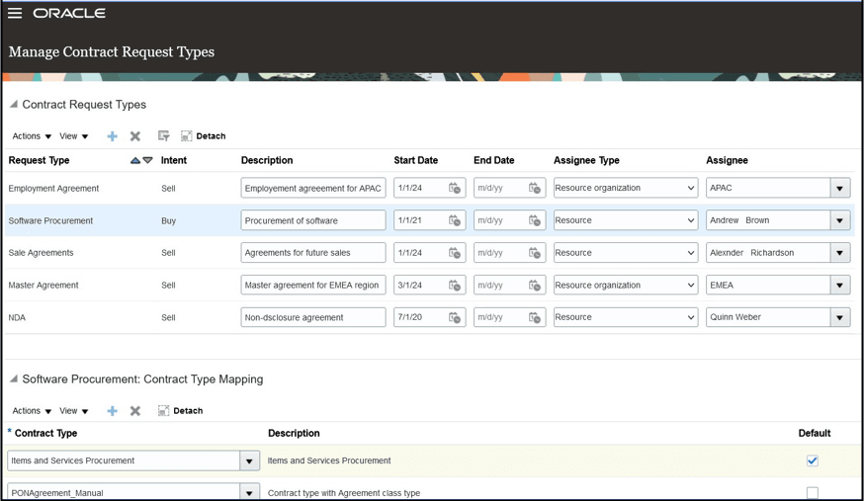
Task: Open Assignee Type dropdown for Employment Agreement
Action: click(x=626, y=188)
